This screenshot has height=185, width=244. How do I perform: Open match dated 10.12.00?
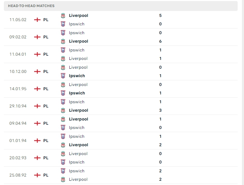pos(18,72)
